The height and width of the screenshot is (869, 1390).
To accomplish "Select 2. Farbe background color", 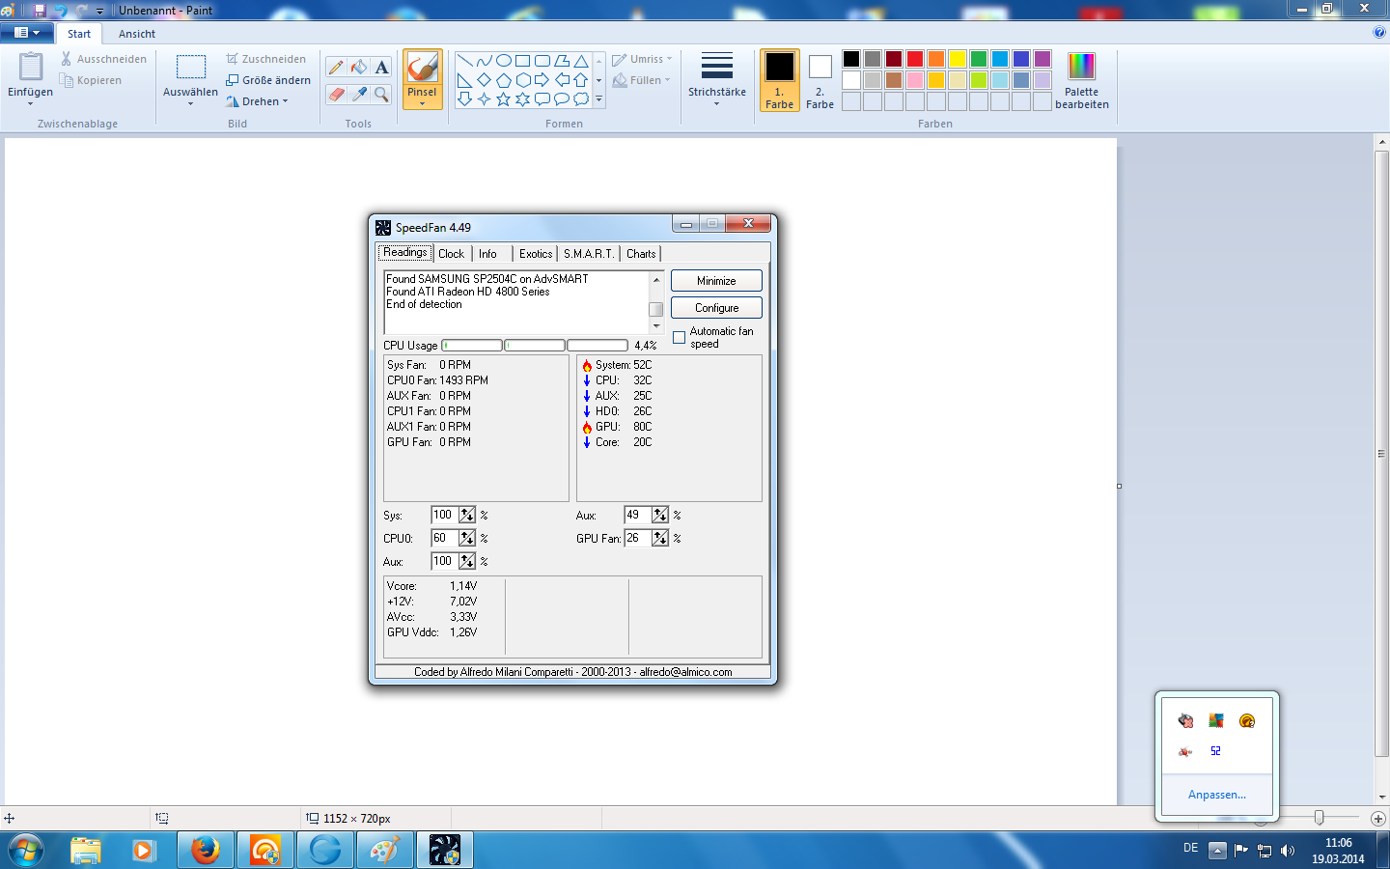I will tap(820, 80).
